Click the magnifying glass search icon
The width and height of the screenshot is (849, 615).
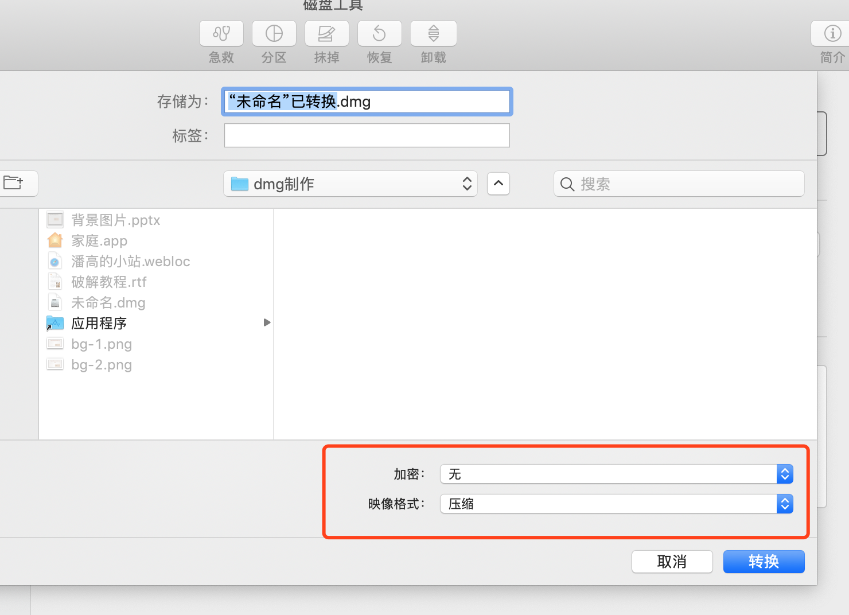567,184
